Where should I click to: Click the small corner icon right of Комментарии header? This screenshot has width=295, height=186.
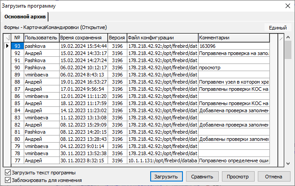click(x=281, y=38)
